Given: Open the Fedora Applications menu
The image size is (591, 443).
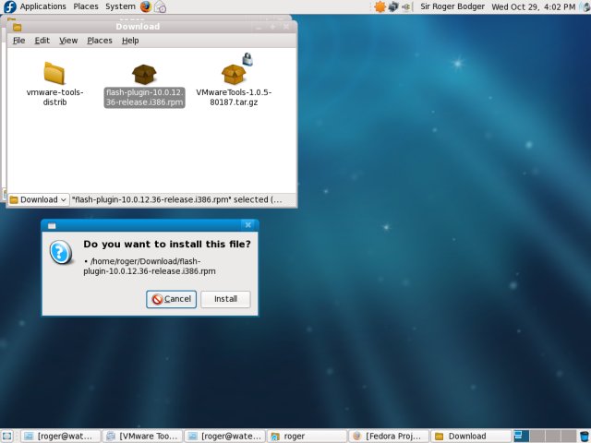Looking at the screenshot, I should [x=42, y=6].
